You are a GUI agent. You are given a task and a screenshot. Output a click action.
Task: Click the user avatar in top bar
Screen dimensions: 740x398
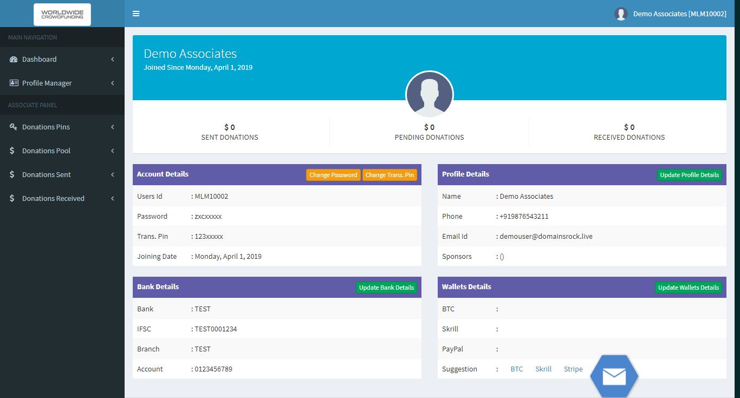click(621, 14)
